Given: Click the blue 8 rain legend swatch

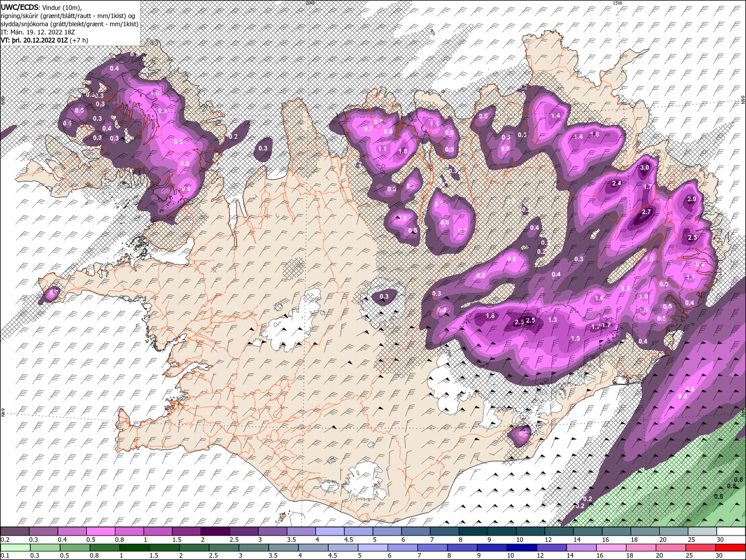Looking at the screenshot, I should click(x=463, y=548).
